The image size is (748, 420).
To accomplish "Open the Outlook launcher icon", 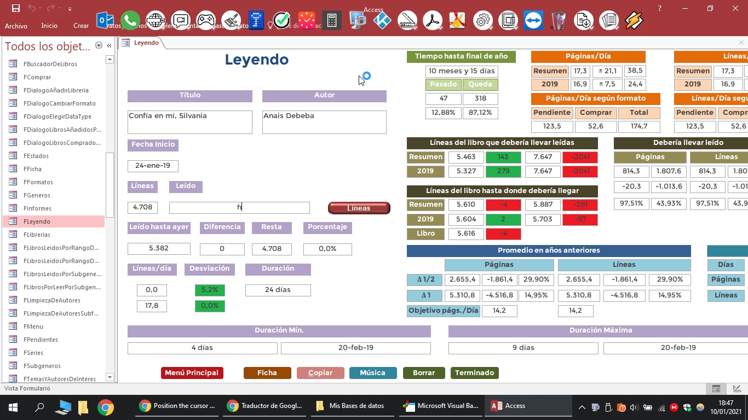I will coord(105,21).
